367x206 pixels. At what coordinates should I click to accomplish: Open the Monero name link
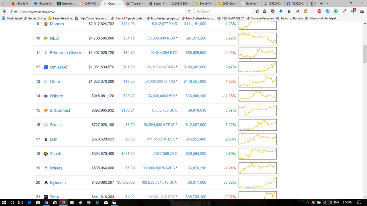(x=57, y=24)
